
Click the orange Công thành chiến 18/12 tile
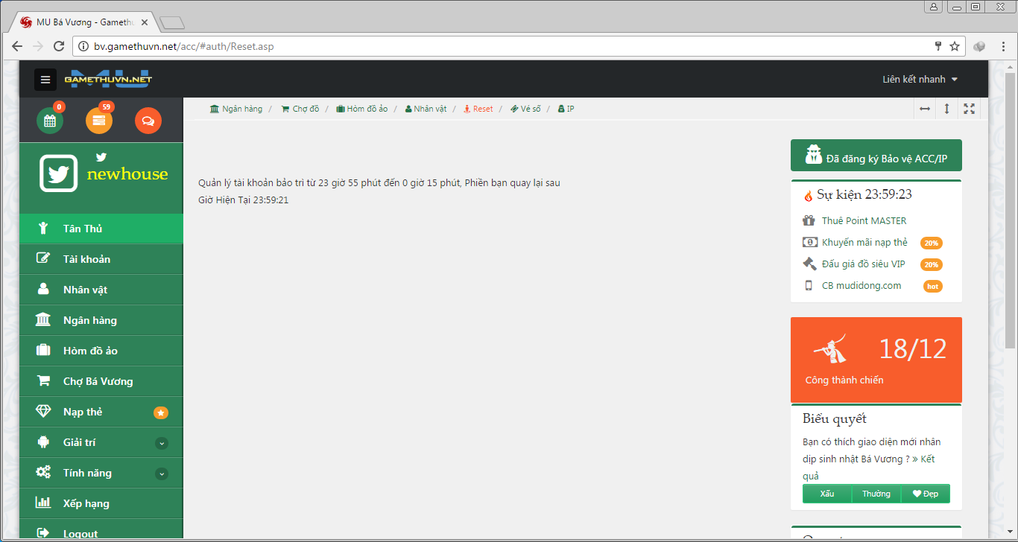pos(876,360)
